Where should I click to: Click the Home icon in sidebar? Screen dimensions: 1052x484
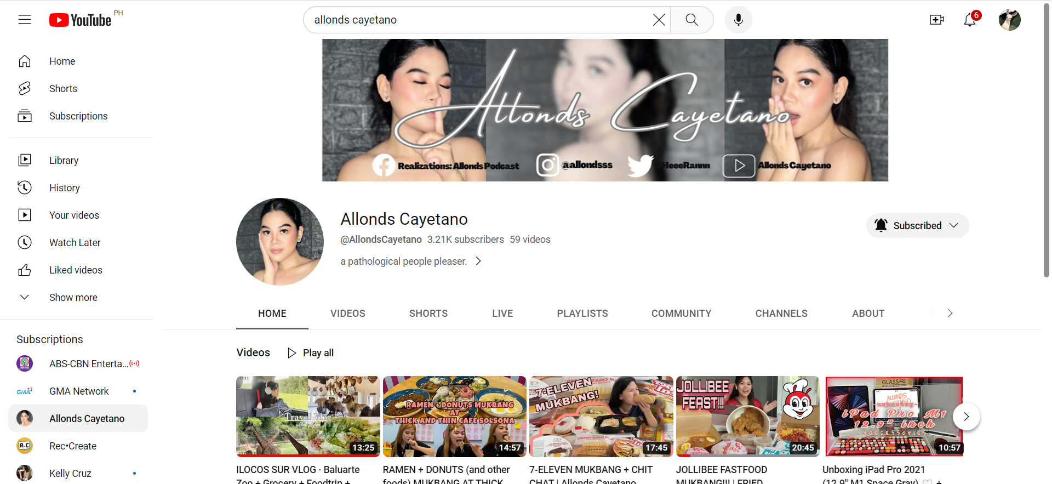[x=25, y=61]
